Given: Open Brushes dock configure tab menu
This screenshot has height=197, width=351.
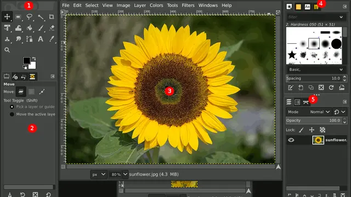Looking at the screenshot, I should (x=345, y=7).
